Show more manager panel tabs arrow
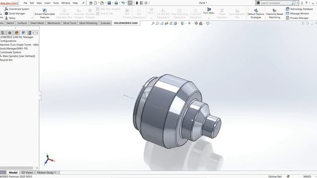 point(37,33)
